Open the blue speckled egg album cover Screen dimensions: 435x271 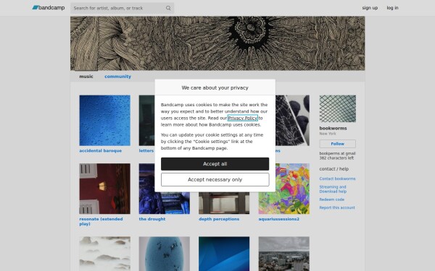tap(165, 254)
